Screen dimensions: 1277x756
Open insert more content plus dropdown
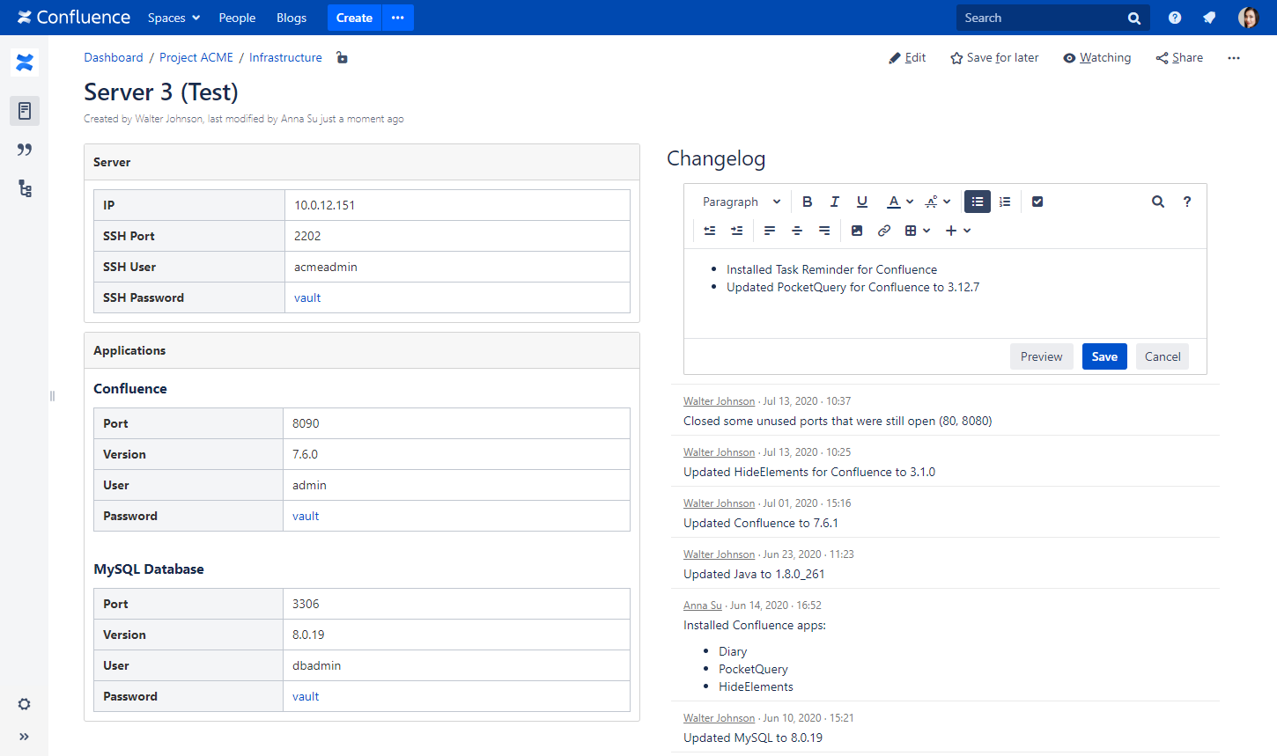(958, 231)
